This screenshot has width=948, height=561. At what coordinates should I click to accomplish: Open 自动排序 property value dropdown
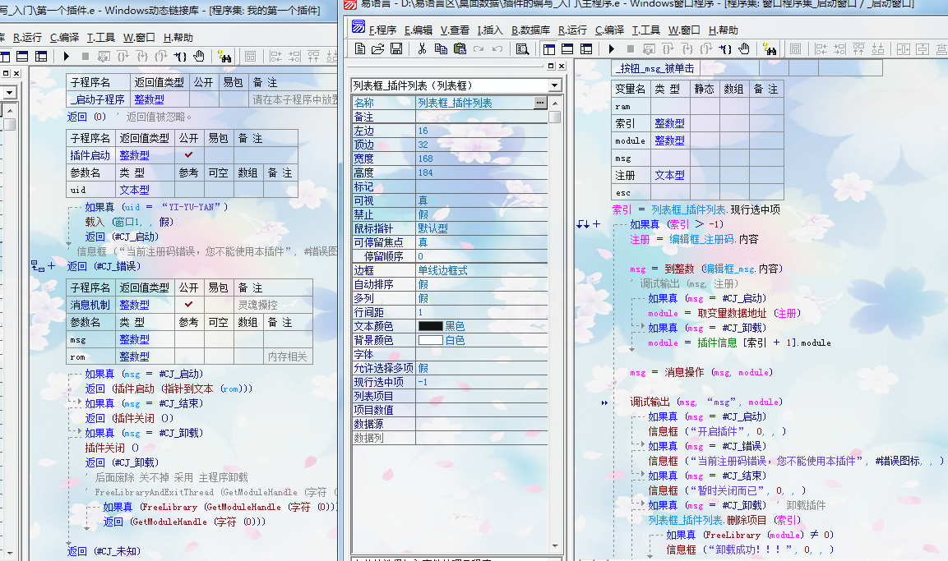(x=481, y=284)
